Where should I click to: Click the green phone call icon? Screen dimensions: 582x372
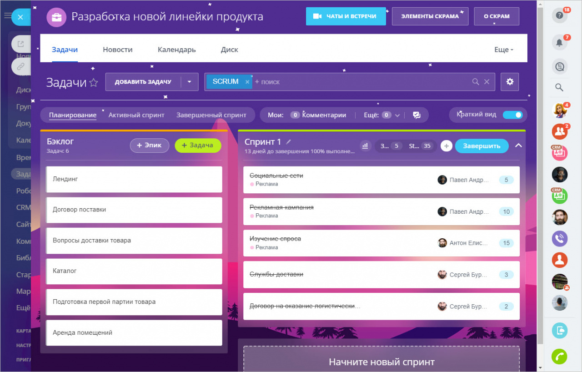coord(559,357)
